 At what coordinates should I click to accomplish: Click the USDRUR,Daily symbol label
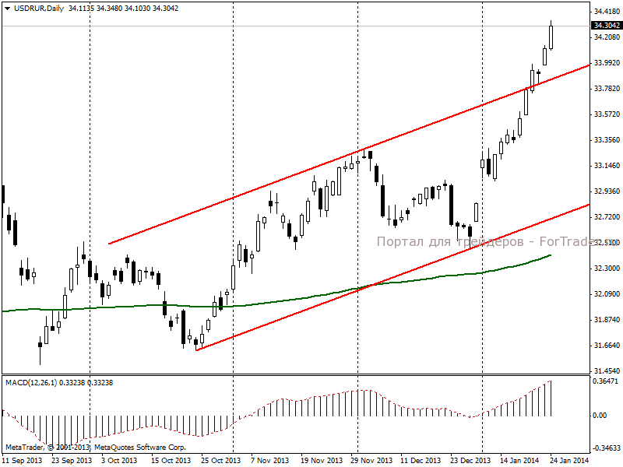pos(39,9)
